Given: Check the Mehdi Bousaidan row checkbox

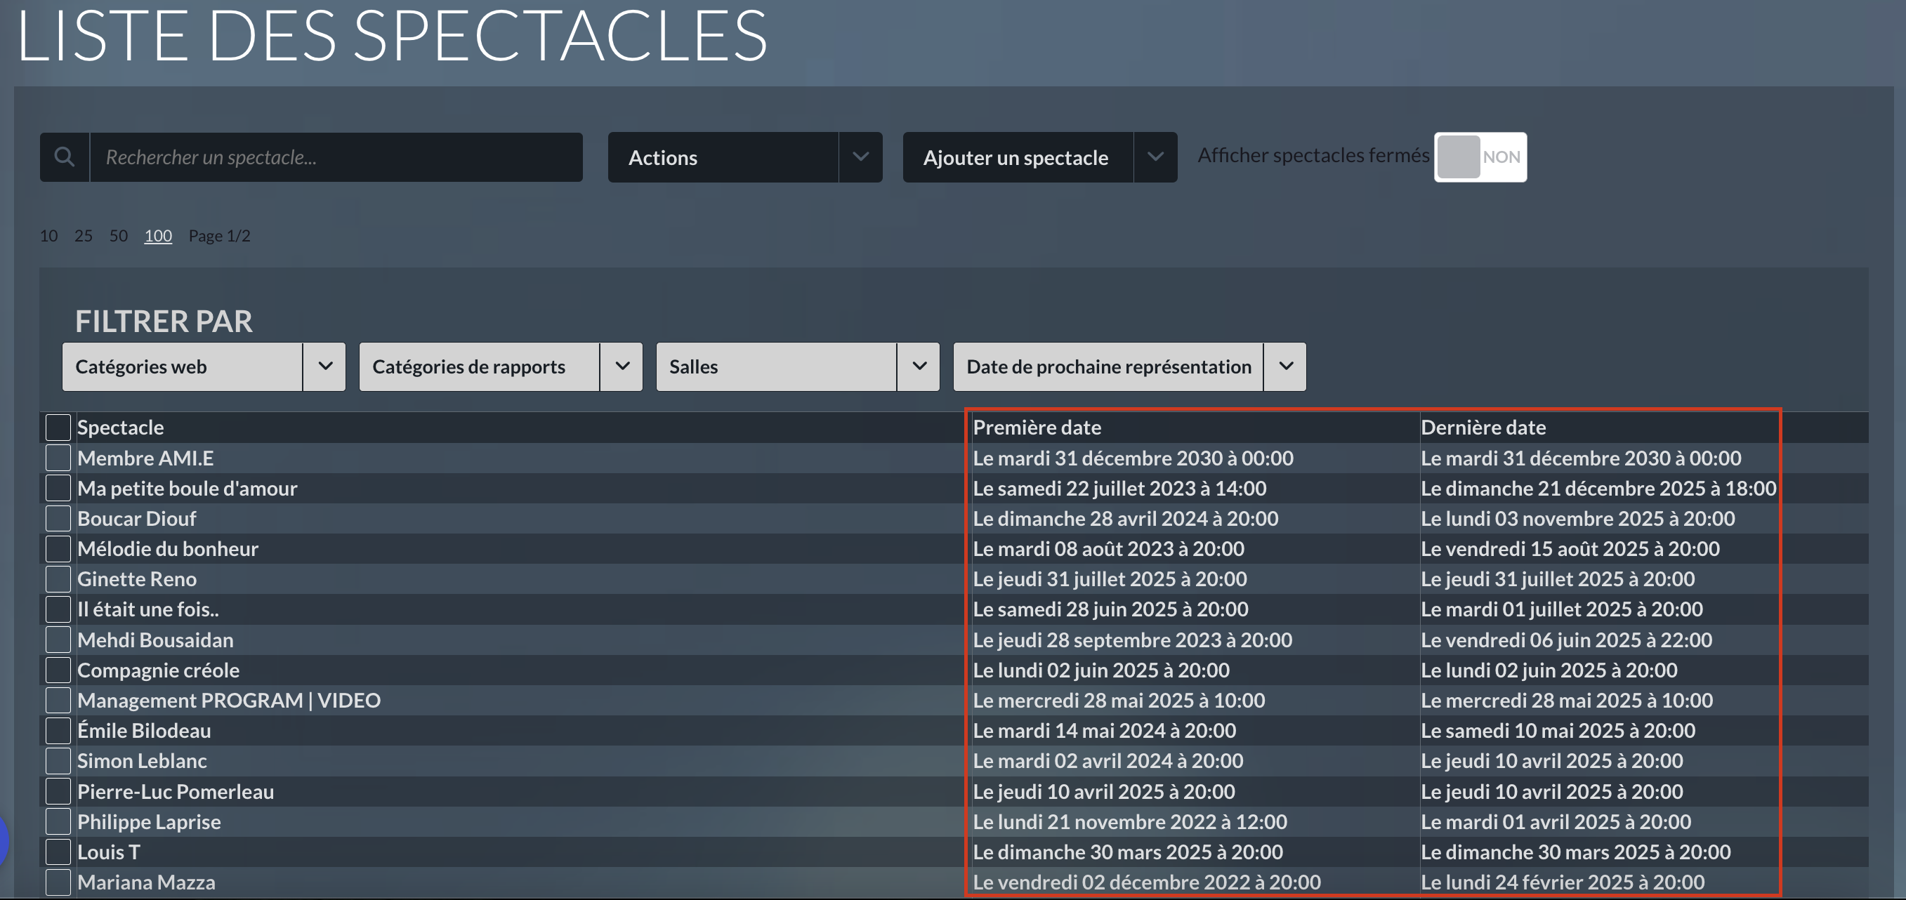Looking at the screenshot, I should [x=58, y=640].
